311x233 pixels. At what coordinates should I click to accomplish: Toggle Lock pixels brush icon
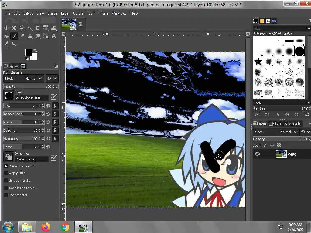tap(265, 145)
